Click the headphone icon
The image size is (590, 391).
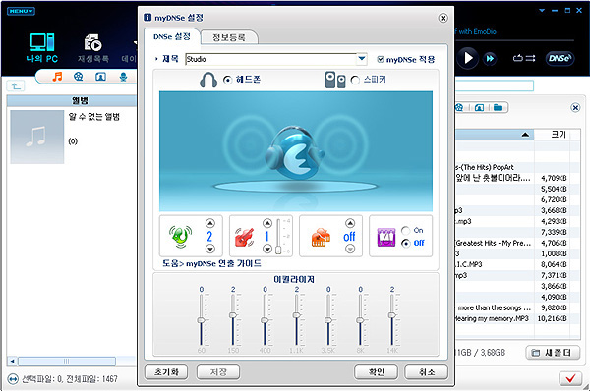[208, 81]
